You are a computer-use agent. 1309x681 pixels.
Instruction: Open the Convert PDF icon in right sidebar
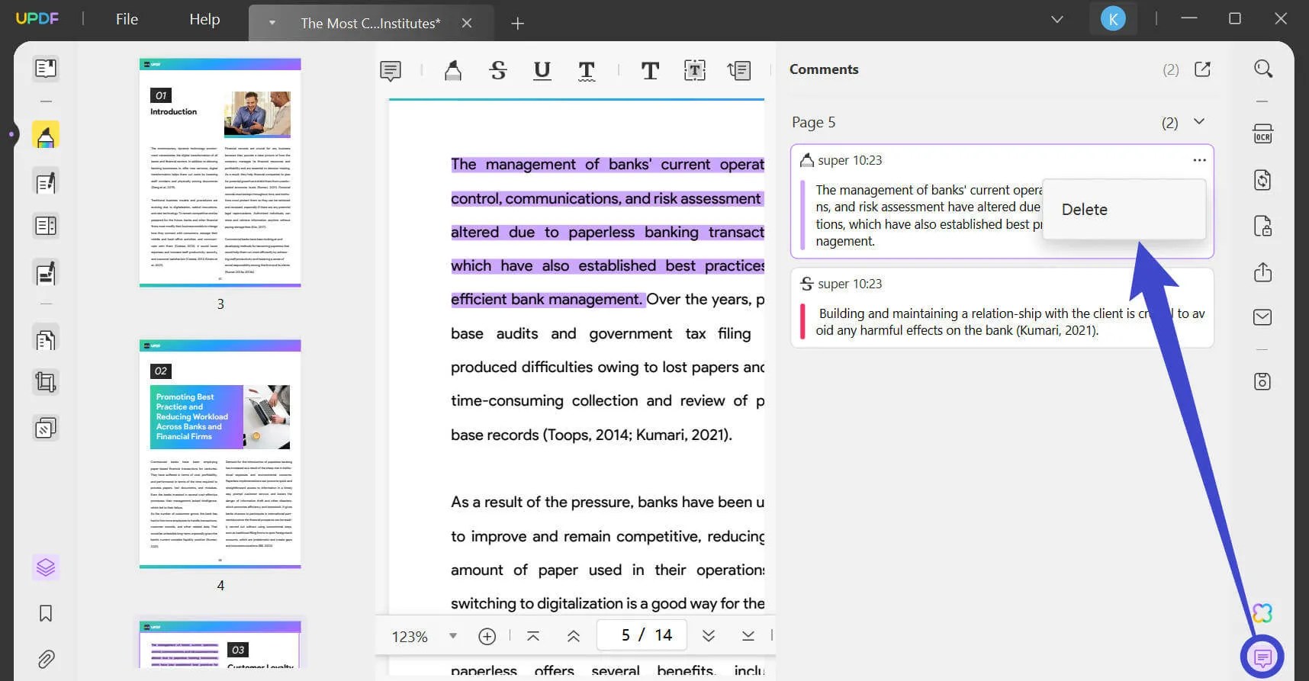1263,180
